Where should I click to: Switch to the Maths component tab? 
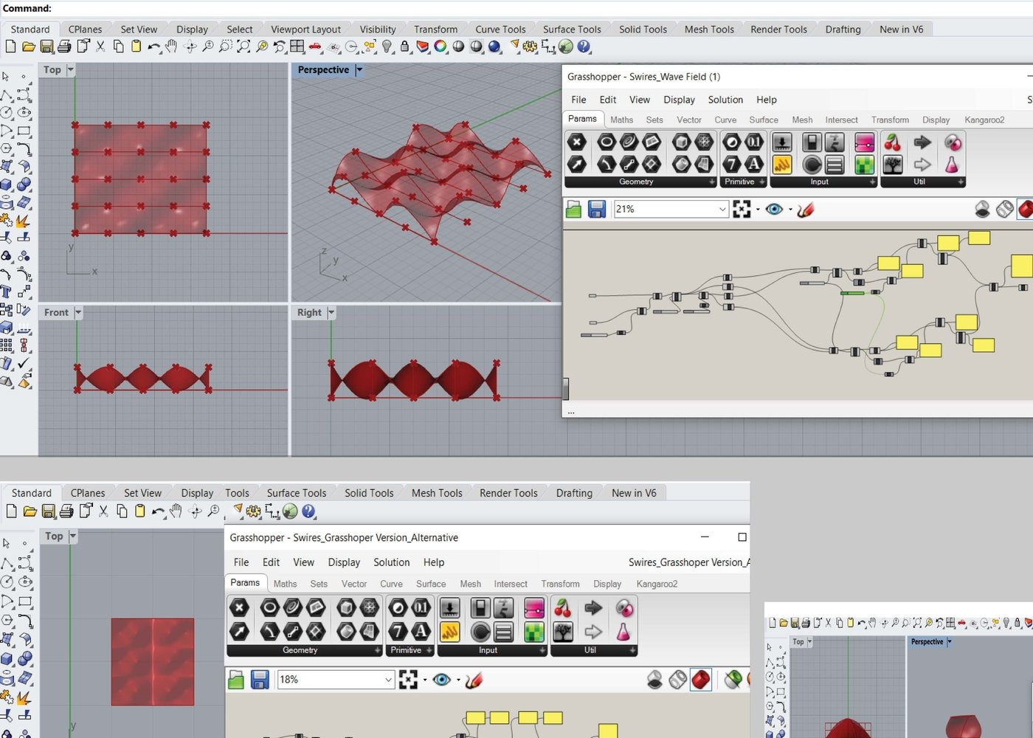(x=621, y=120)
